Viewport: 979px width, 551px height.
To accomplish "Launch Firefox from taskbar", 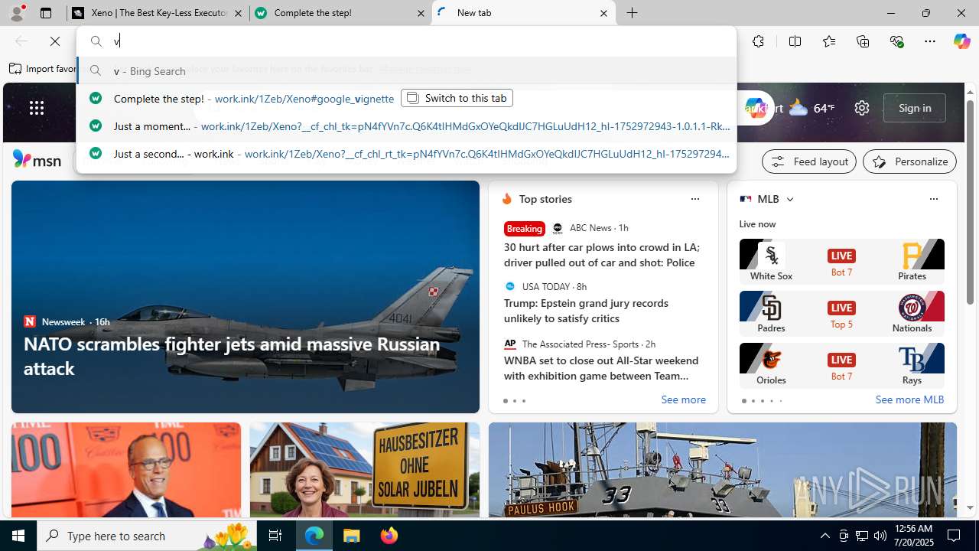I will pos(389,536).
